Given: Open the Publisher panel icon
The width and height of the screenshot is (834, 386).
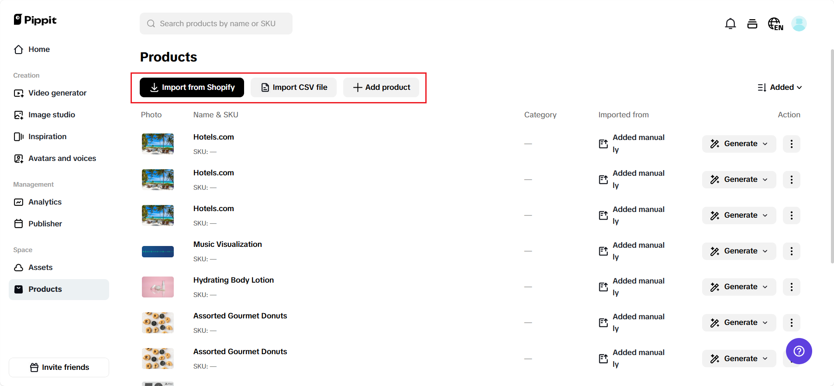Looking at the screenshot, I should pyautogui.click(x=18, y=224).
